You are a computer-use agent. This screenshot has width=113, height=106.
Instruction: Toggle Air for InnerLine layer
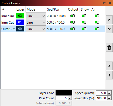(97, 16)
